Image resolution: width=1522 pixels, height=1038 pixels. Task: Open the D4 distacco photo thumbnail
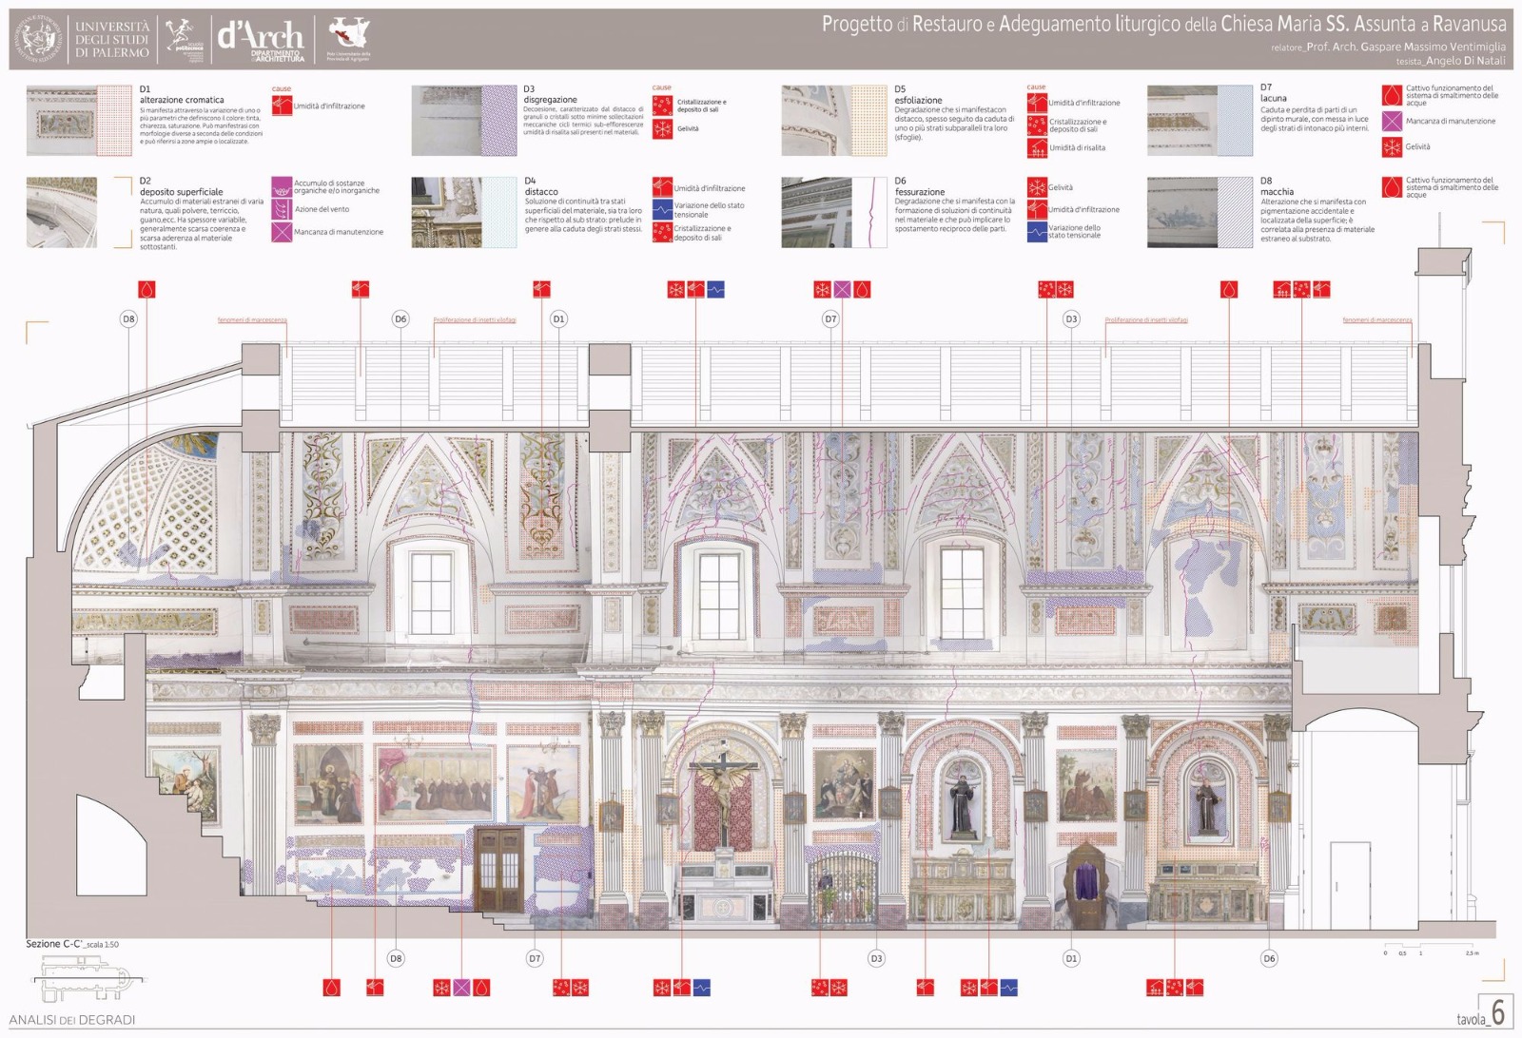pyautogui.click(x=445, y=212)
